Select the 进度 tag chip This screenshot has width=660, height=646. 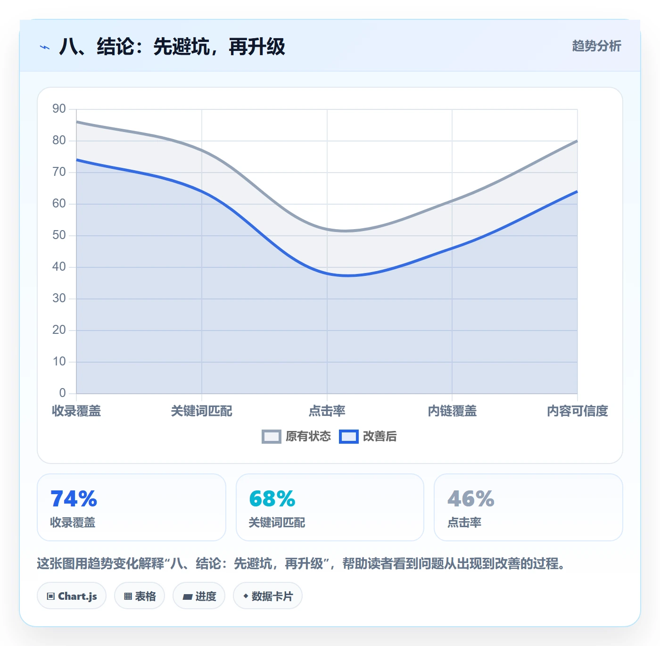pyautogui.click(x=199, y=596)
